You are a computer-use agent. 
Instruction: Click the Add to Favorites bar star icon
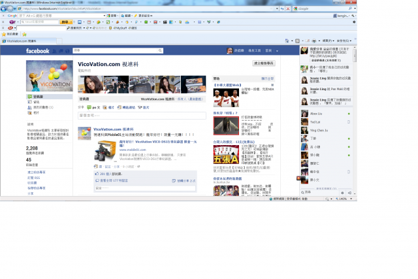click(24, 34)
